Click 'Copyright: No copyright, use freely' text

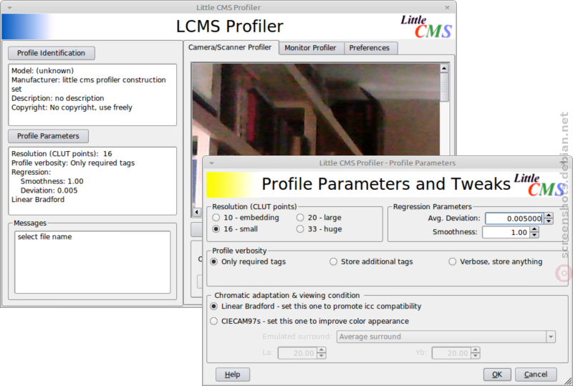tap(72, 108)
